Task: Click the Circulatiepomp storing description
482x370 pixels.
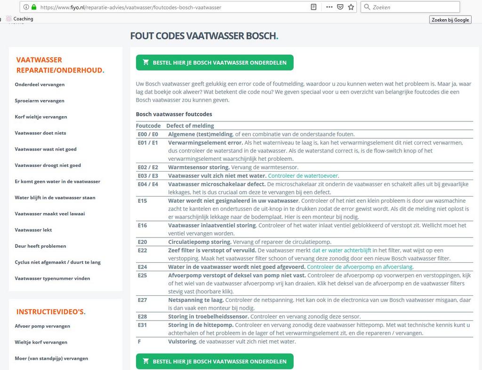Action: coord(249,242)
